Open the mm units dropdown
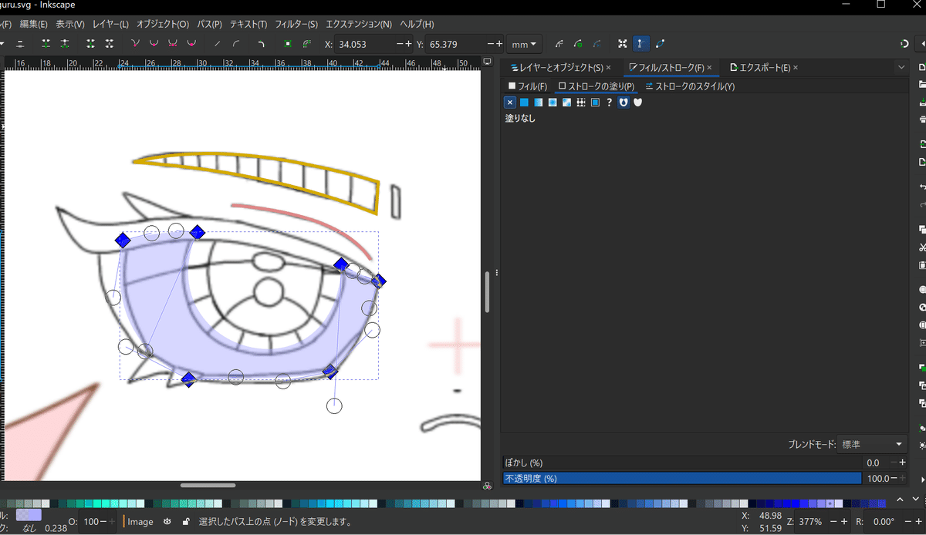Image resolution: width=926 pixels, height=535 pixels. (x=525, y=44)
